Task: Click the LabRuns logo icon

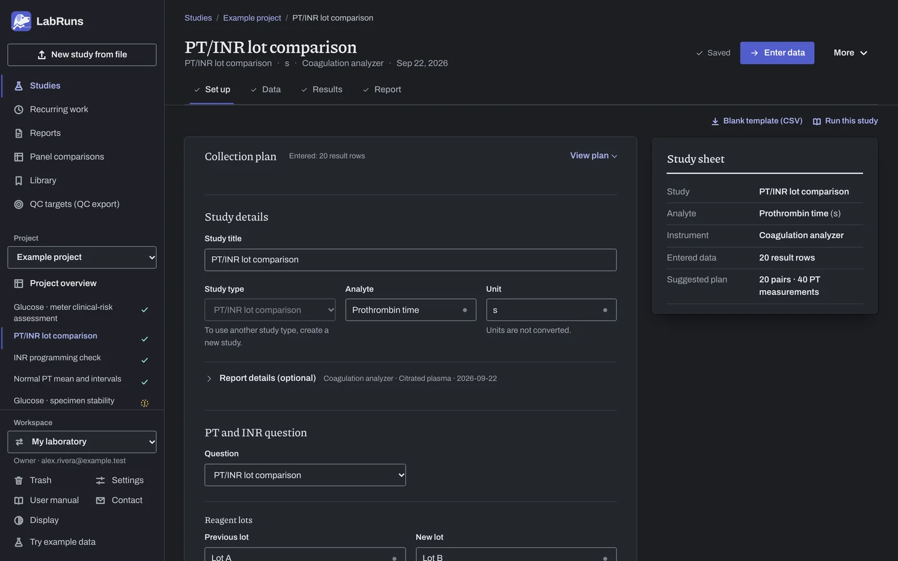Action: (21, 21)
